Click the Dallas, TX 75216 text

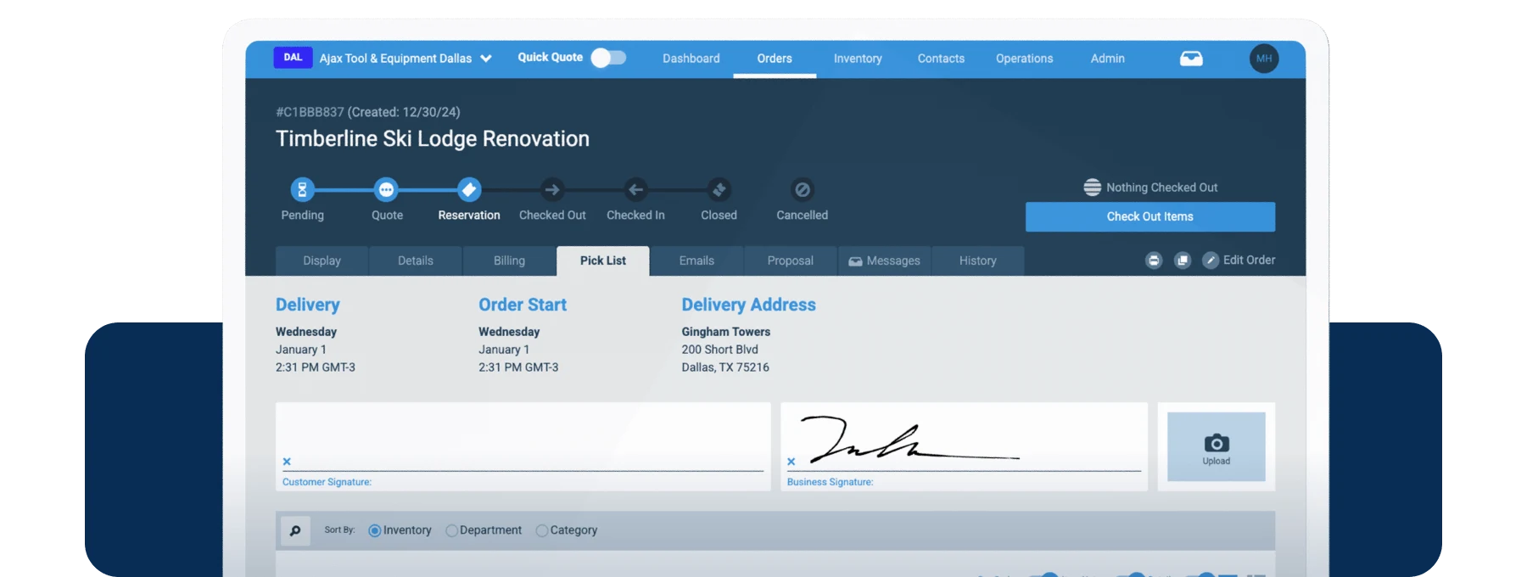click(725, 367)
